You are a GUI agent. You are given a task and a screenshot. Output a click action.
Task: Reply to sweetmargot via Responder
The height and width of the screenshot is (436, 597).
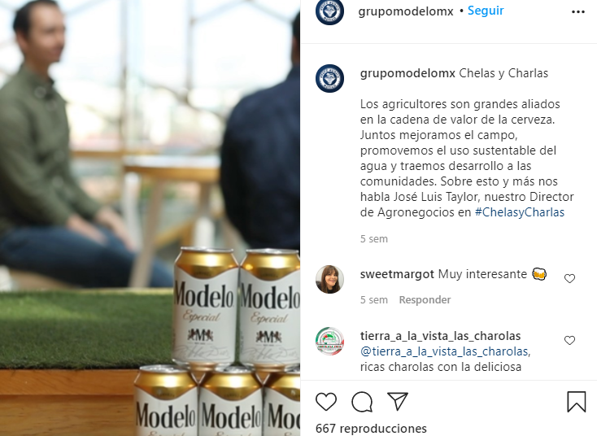(x=425, y=300)
